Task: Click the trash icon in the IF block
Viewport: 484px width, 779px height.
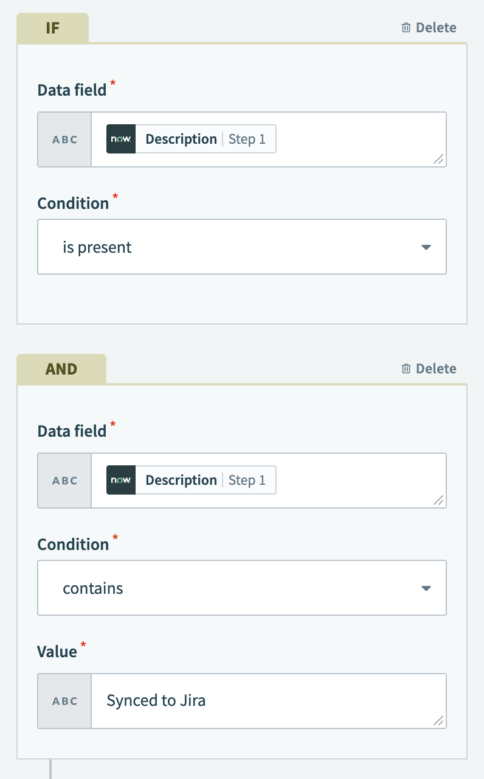Action: [x=406, y=27]
